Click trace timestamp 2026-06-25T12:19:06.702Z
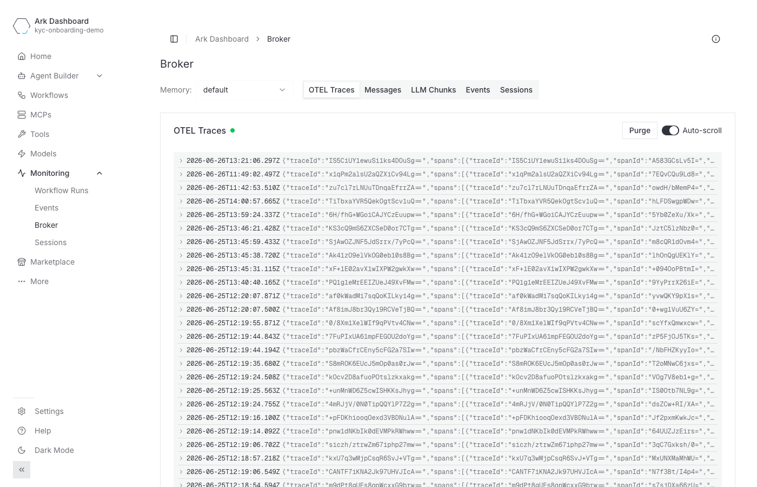 233,445
